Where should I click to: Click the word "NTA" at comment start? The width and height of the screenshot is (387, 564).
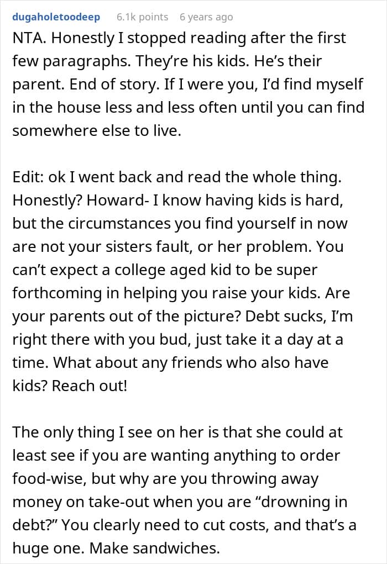tap(27, 39)
